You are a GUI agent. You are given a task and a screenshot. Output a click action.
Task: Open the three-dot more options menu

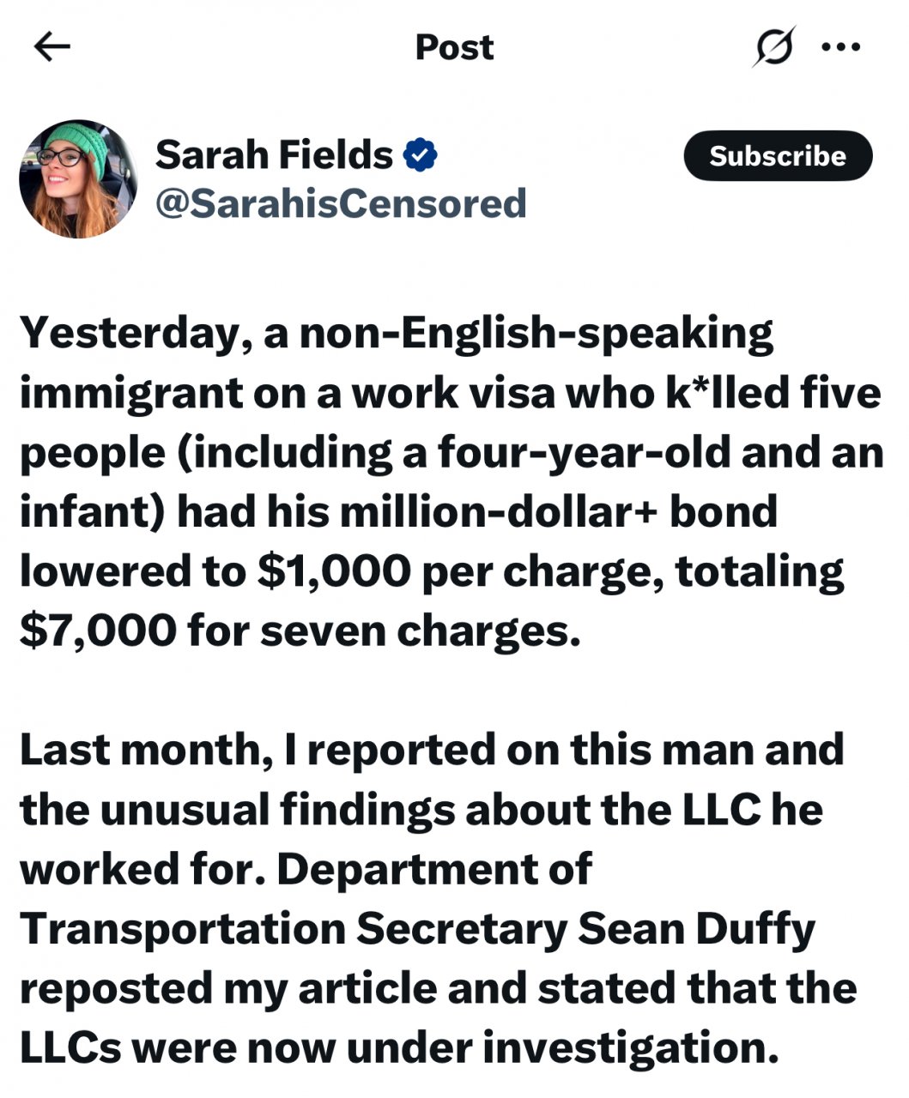pyautogui.click(x=840, y=47)
